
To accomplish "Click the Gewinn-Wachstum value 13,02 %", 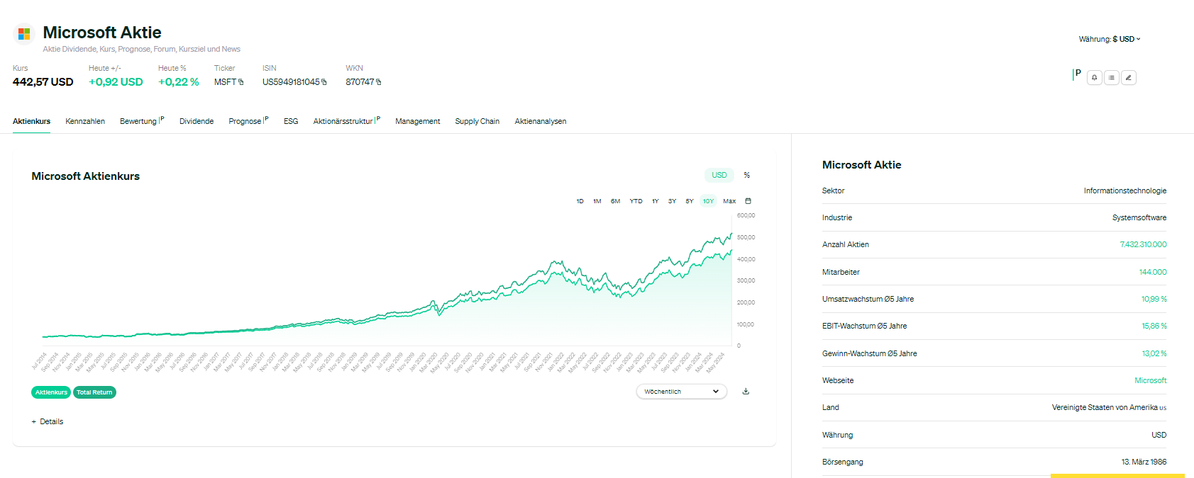I will [x=1154, y=353].
